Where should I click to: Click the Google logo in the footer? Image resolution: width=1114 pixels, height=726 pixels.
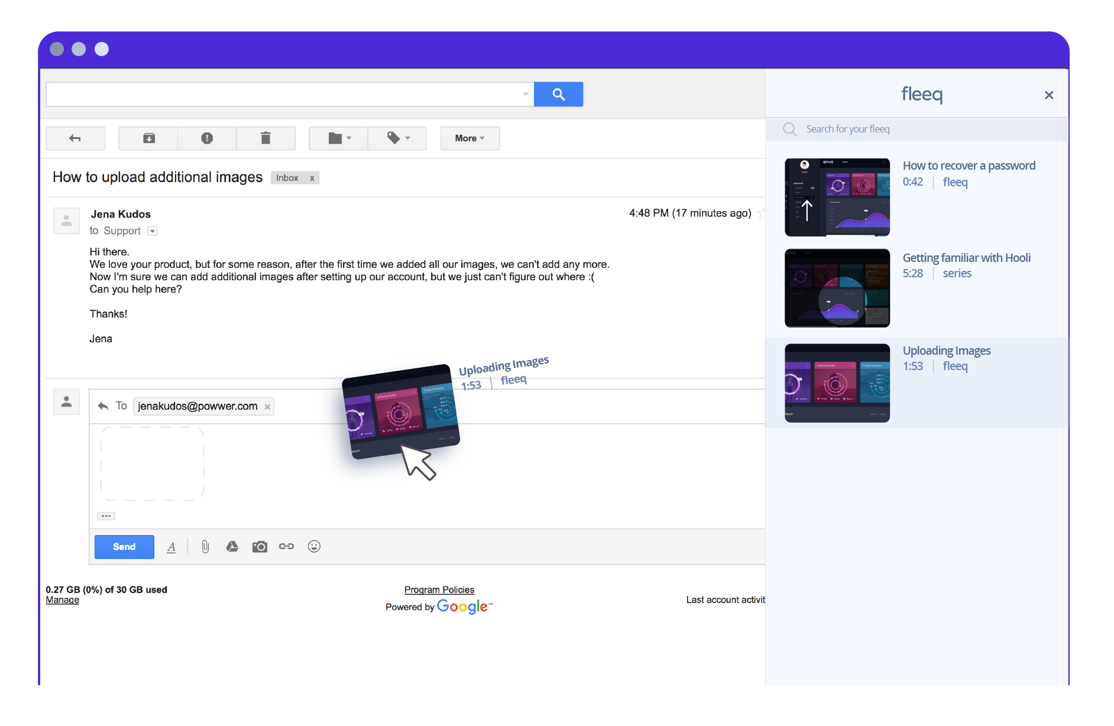point(464,607)
